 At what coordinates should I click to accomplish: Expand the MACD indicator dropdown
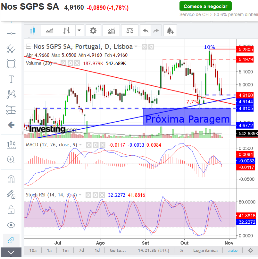(x=80, y=145)
